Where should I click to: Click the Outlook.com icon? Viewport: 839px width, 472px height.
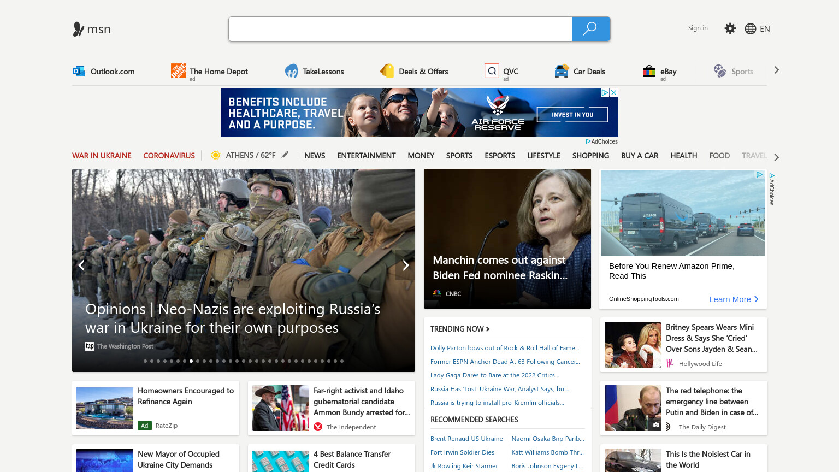79,71
